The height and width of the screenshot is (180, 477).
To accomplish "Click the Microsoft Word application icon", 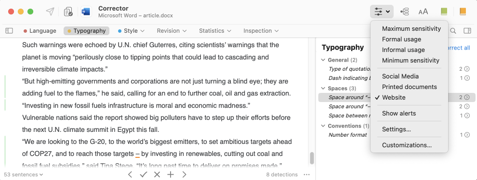I will click(x=86, y=12).
